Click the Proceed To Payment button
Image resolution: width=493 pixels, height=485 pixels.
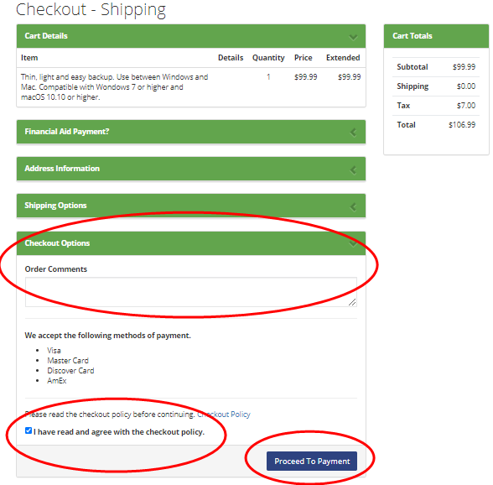pos(312,461)
